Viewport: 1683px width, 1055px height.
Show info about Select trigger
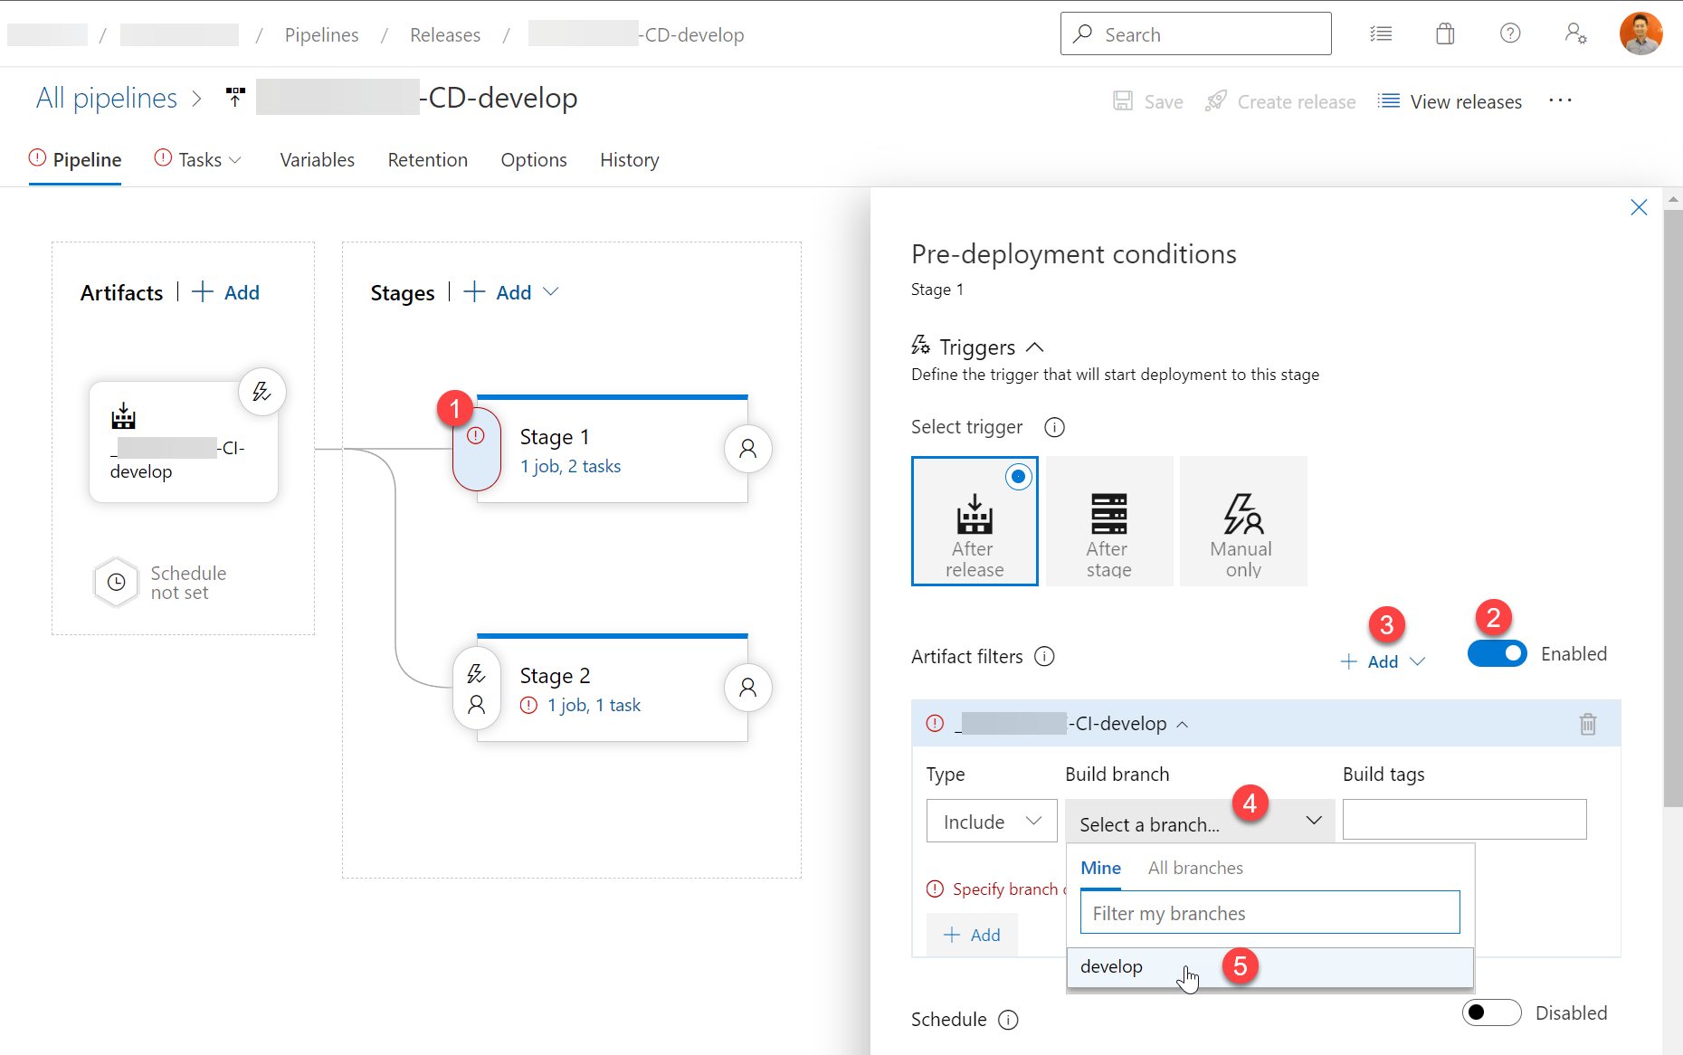1055,427
